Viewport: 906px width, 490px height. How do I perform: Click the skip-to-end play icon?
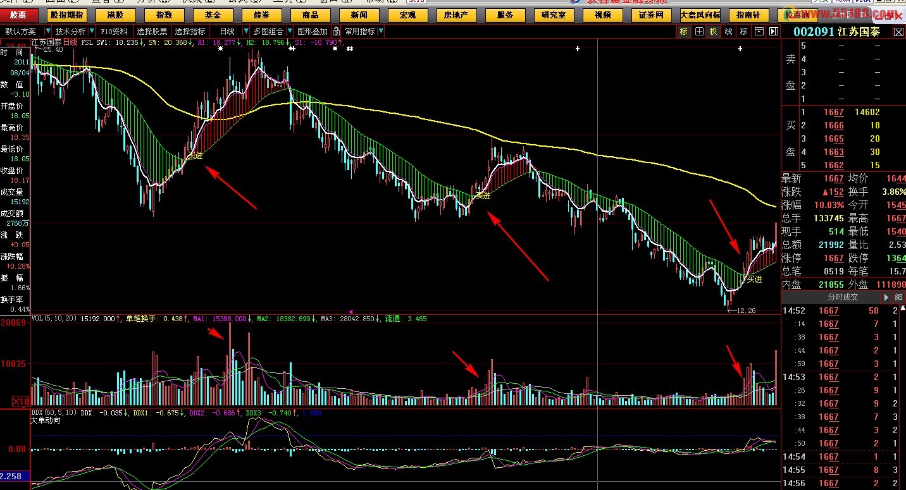(x=773, y=31)
